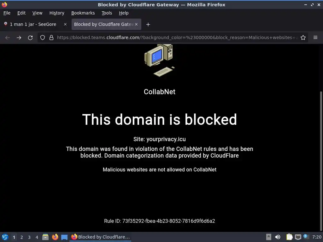Open tracking protection shield icon
This screenshot has height=242, width=323.
coord(43,38)
